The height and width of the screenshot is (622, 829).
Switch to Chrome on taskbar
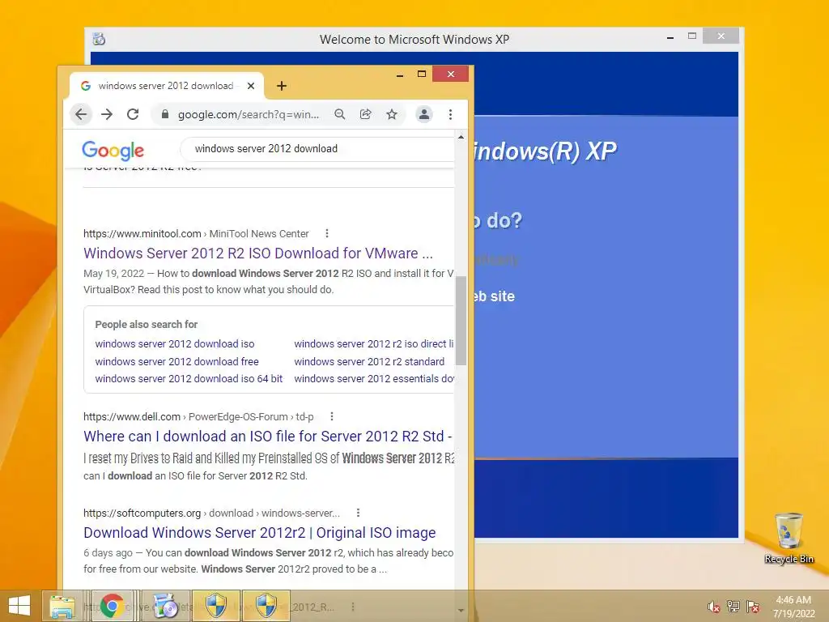112,606
